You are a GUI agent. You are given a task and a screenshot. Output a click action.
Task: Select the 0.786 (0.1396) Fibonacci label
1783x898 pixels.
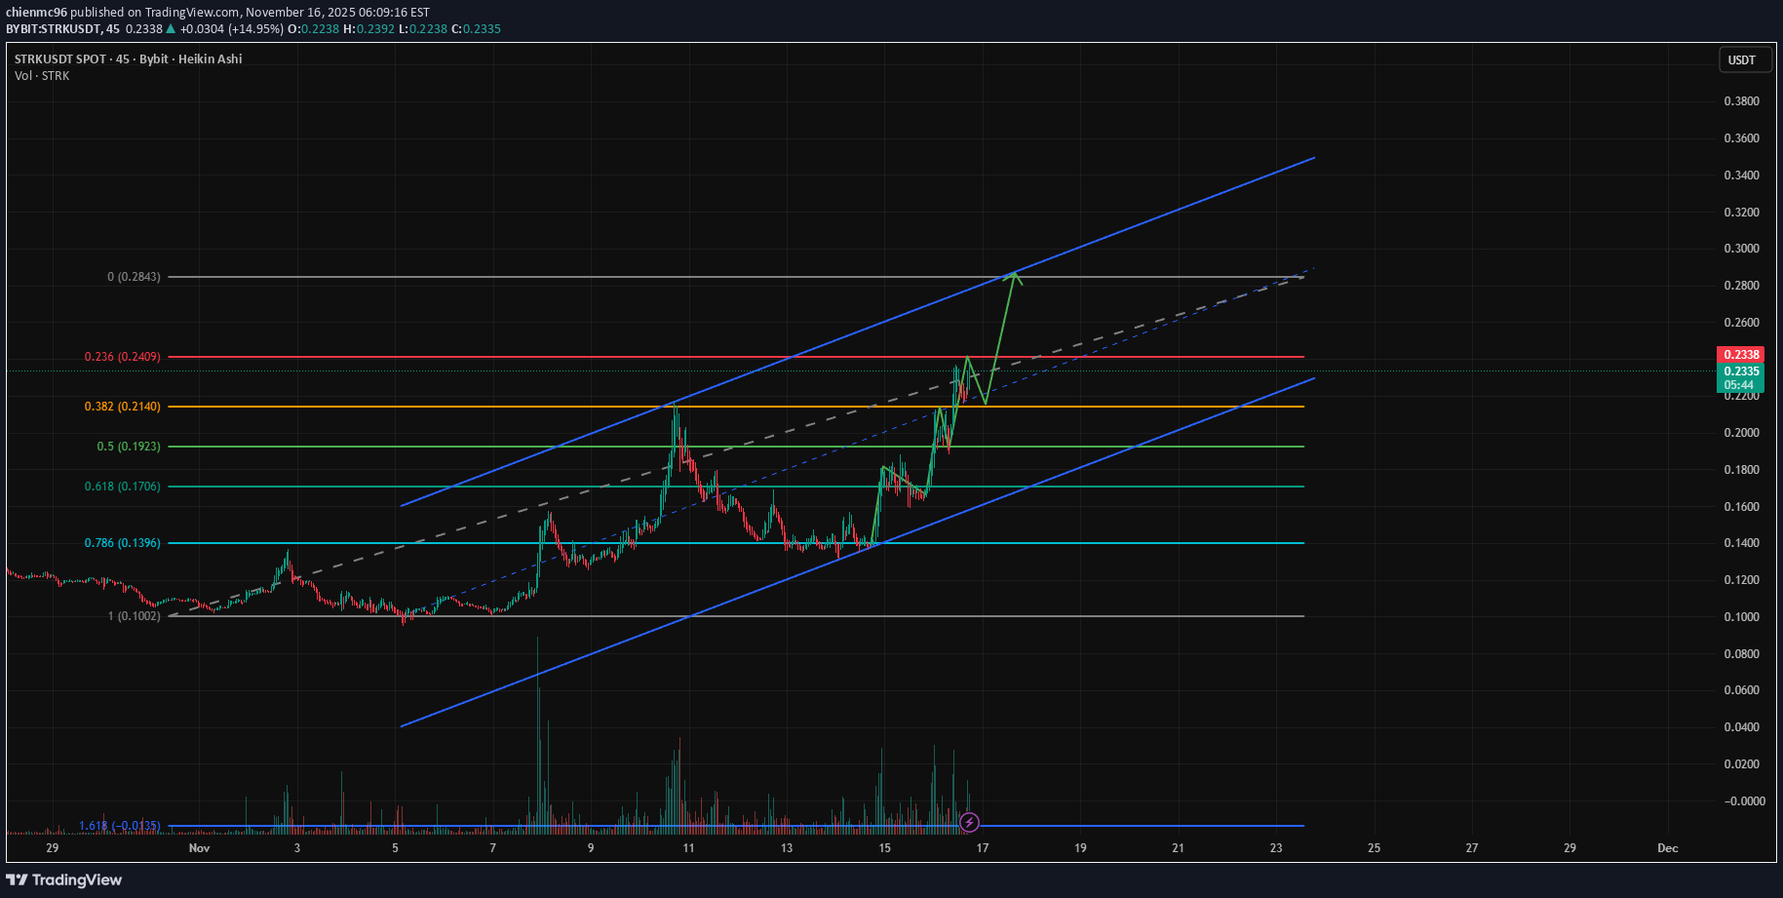[122, 543]
